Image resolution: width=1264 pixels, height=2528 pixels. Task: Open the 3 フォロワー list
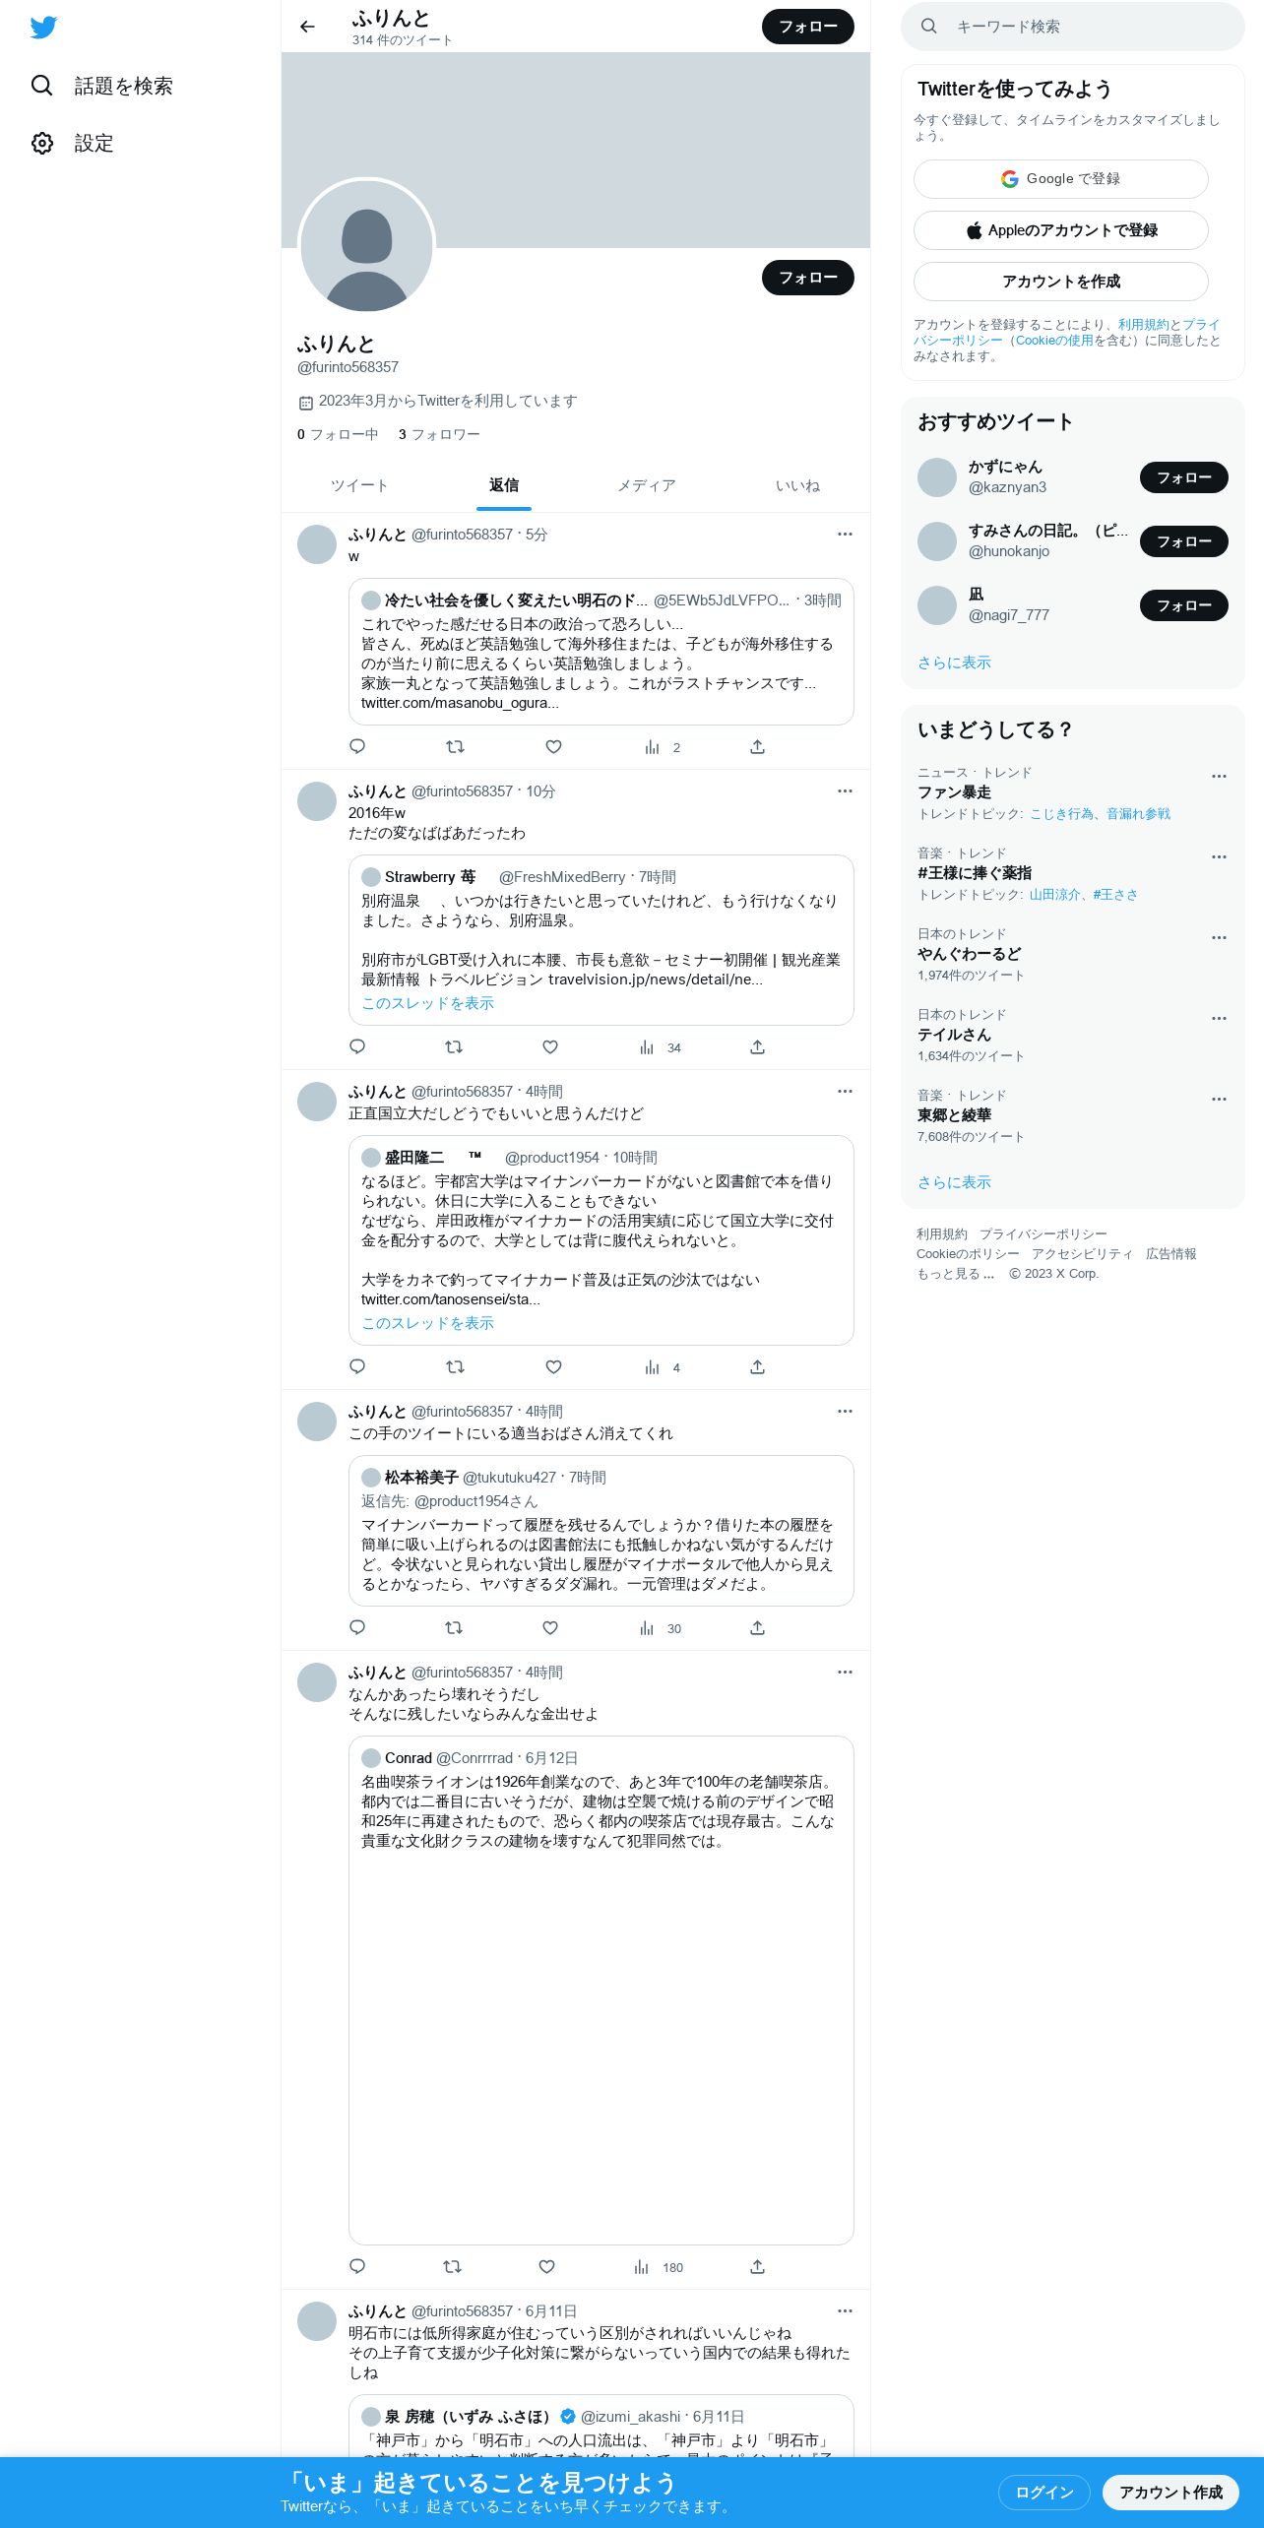[x=439, y=434]
